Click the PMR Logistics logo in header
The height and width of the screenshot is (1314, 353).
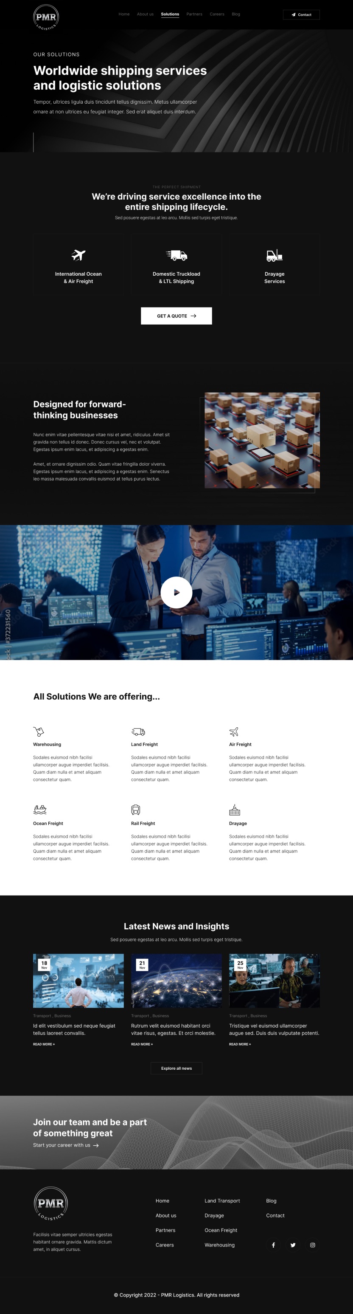tap(46, 17)
